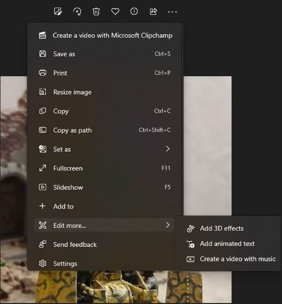The height and width of the screenshot is (304, 282).
Task: Click the Send feedback person icon
Action: tap(42, 244)
